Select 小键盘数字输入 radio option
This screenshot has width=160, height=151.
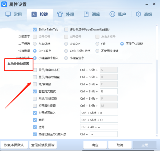(35, 58)
